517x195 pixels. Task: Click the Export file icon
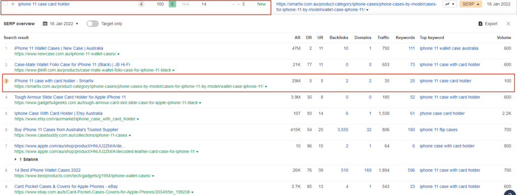click(x=481, y=24)
